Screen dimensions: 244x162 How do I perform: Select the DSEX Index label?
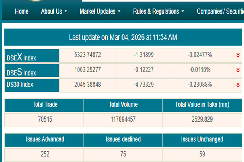[21, 57]
